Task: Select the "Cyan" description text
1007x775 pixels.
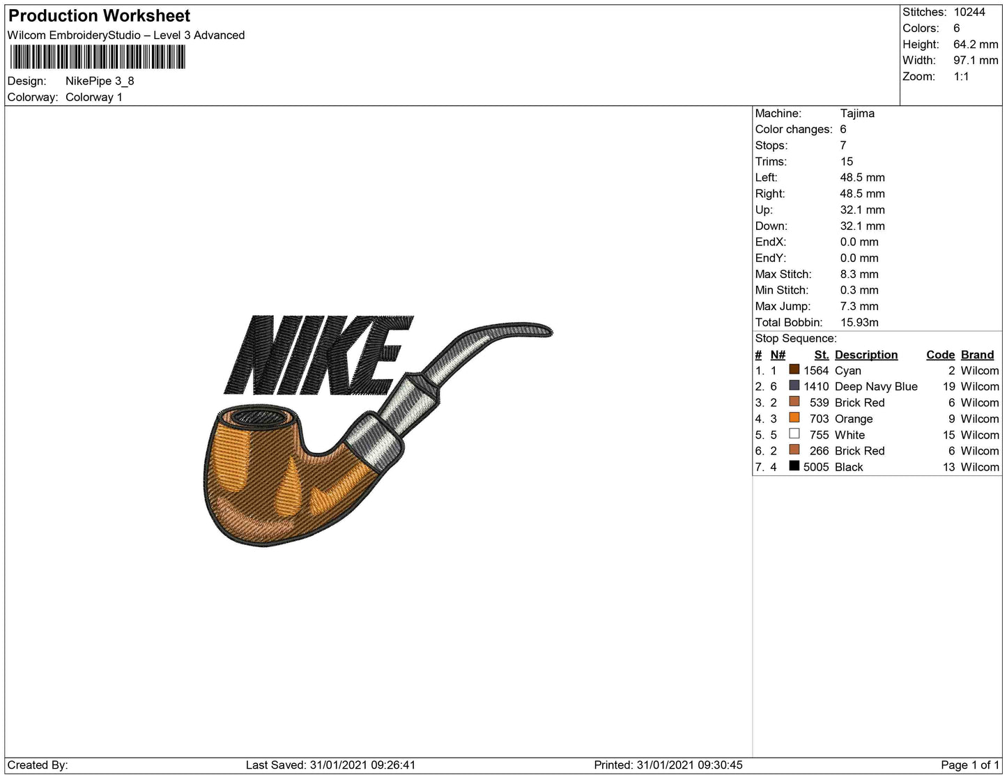Action: pos(848,371)
